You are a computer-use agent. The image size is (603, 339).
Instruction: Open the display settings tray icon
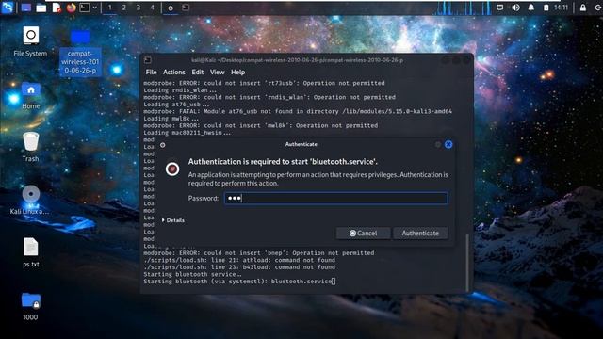499,8
